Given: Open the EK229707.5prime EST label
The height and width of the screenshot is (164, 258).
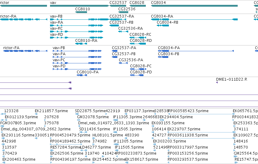Looking at the screenshot, I should [184, 129].
